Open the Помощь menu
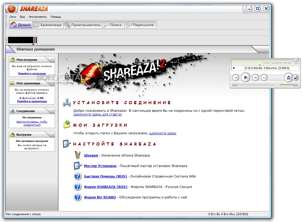 coord(56,17)
